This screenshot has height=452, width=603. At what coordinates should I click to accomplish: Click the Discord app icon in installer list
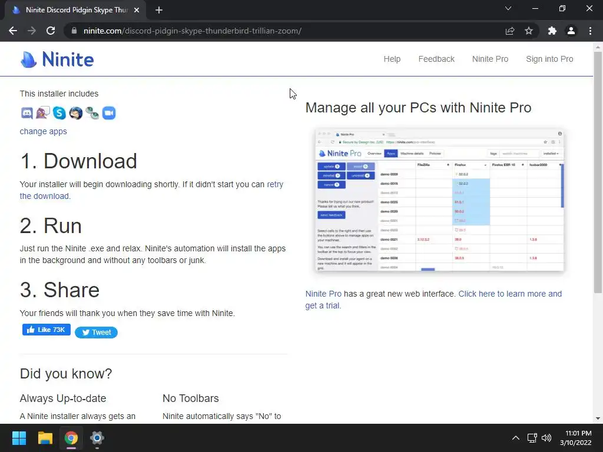[26, 113]
